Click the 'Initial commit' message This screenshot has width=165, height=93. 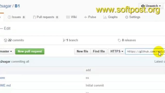(x=95, y=86)
